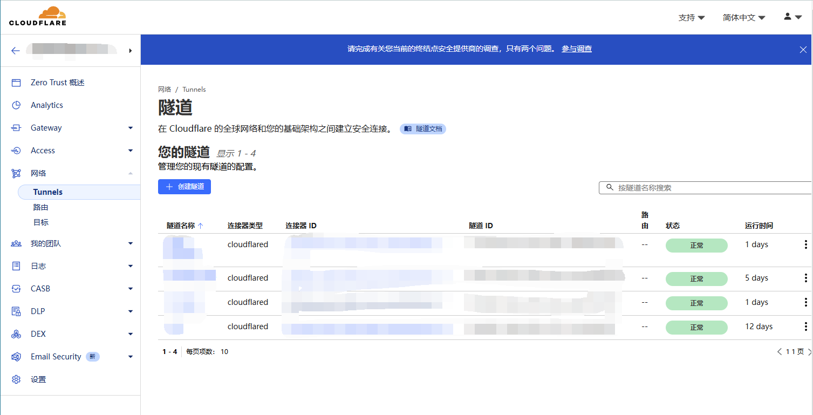Click the 网络 breadcrumb

click(165, 90)
